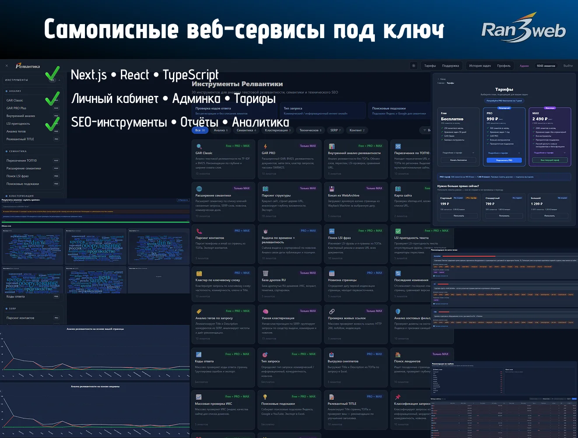
Task: Click Пополнить under the Большой 1 299 ₽ package
Action: pos(549,215)
